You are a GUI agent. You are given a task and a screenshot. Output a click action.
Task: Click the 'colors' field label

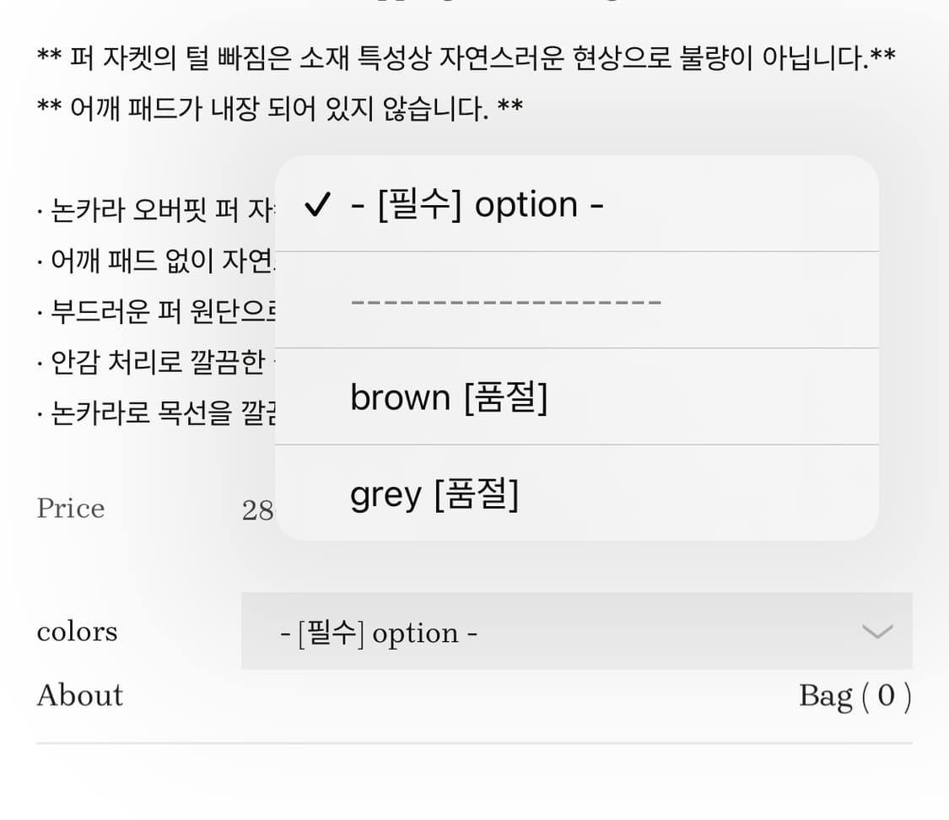pyautogui.click(x=77, y=631)
